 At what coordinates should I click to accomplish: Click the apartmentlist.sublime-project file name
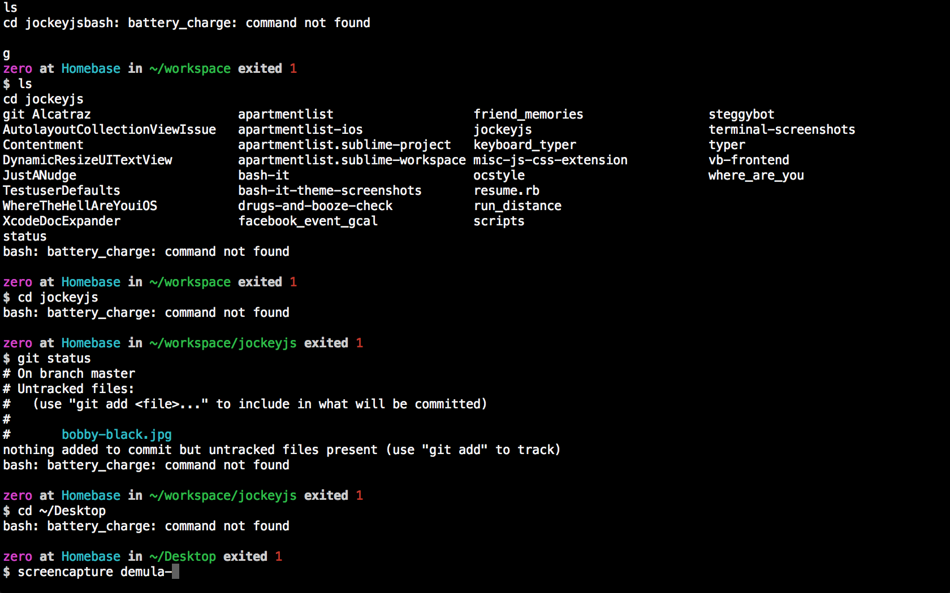(x=344, y=145)
